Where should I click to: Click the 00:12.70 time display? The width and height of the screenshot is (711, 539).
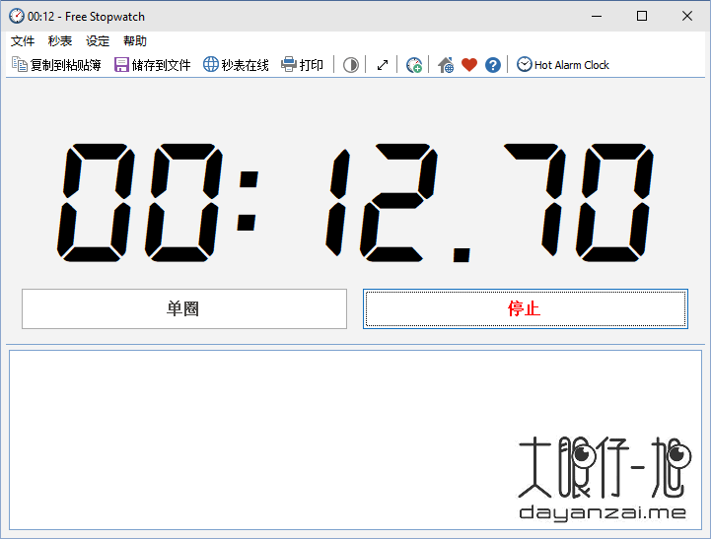[x=355, y=203]
